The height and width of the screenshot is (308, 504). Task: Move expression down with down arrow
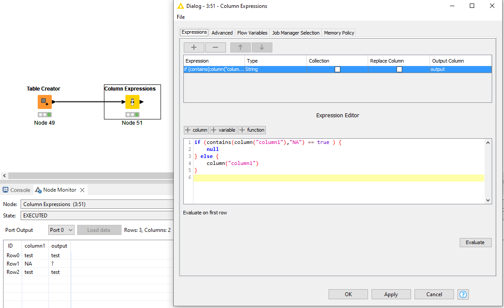click(262, 47)
